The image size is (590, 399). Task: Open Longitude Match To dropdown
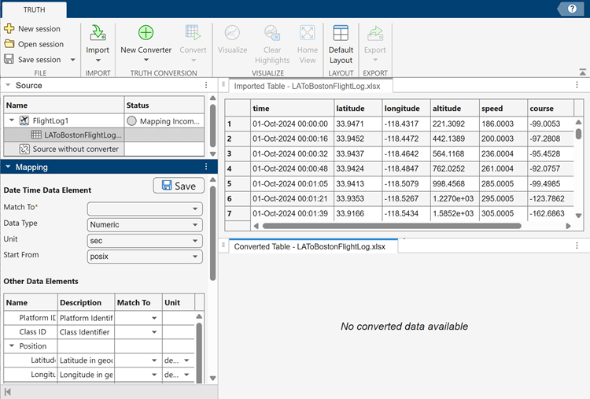[x=154, y=375]
